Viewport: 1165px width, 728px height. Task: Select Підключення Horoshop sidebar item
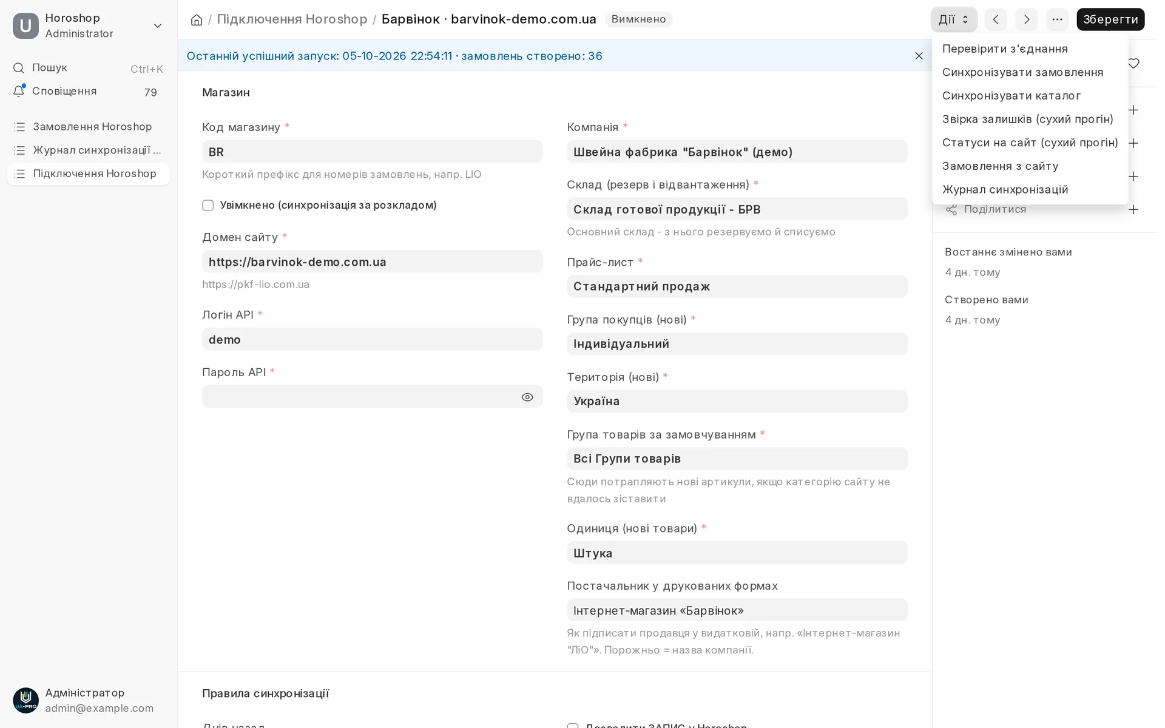point(89,174)
